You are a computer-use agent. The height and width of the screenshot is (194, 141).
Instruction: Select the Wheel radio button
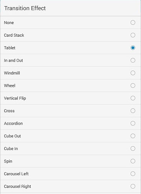[x=133, y=86]
